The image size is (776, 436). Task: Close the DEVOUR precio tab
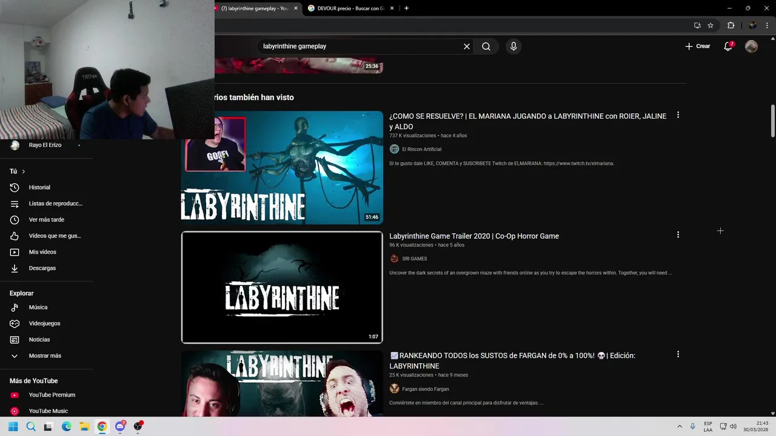tap(392, 8)
